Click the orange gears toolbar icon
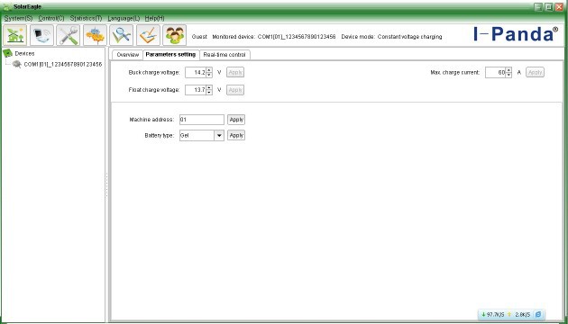 pyautogui.click(x=95, y=35)
